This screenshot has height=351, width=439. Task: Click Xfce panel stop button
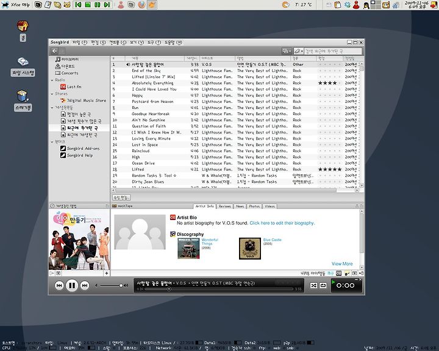pos(88,5)
